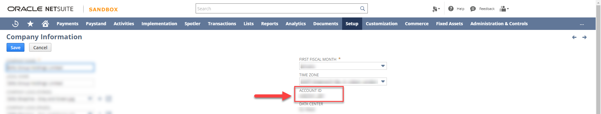Open the Fixed Assets menu

[449, 24]
